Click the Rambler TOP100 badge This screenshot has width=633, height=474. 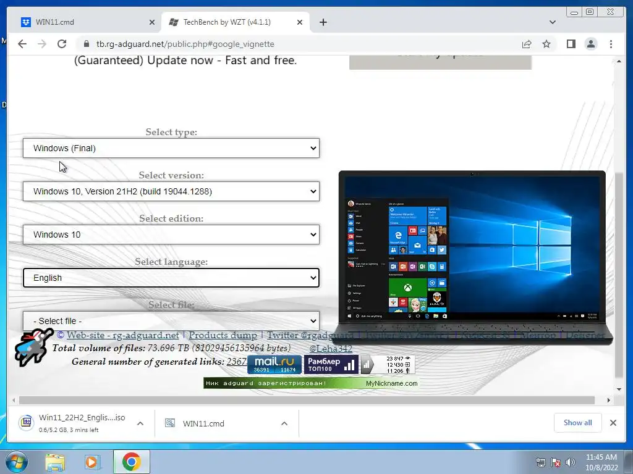(331, 364)
